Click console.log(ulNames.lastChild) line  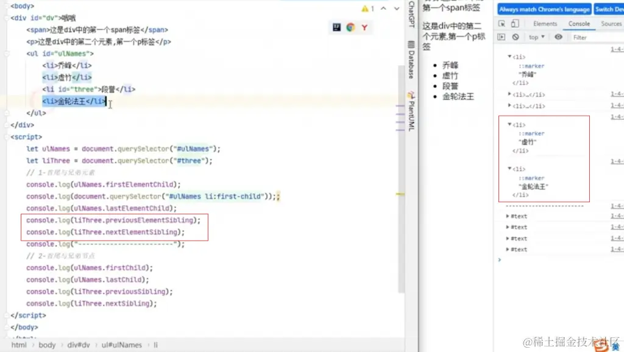pos(88,280)
